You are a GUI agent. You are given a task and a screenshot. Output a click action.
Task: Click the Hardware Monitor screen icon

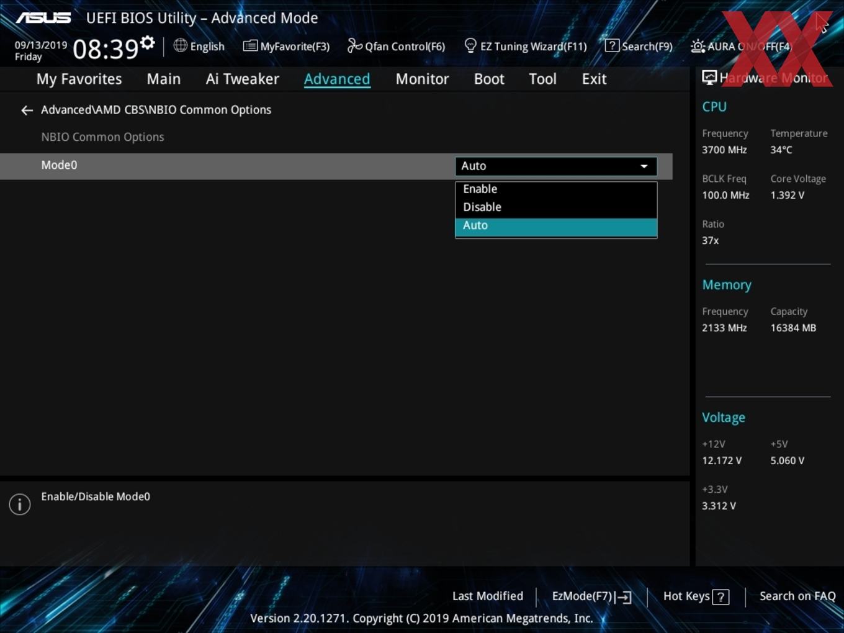click(x=709, y=78)
